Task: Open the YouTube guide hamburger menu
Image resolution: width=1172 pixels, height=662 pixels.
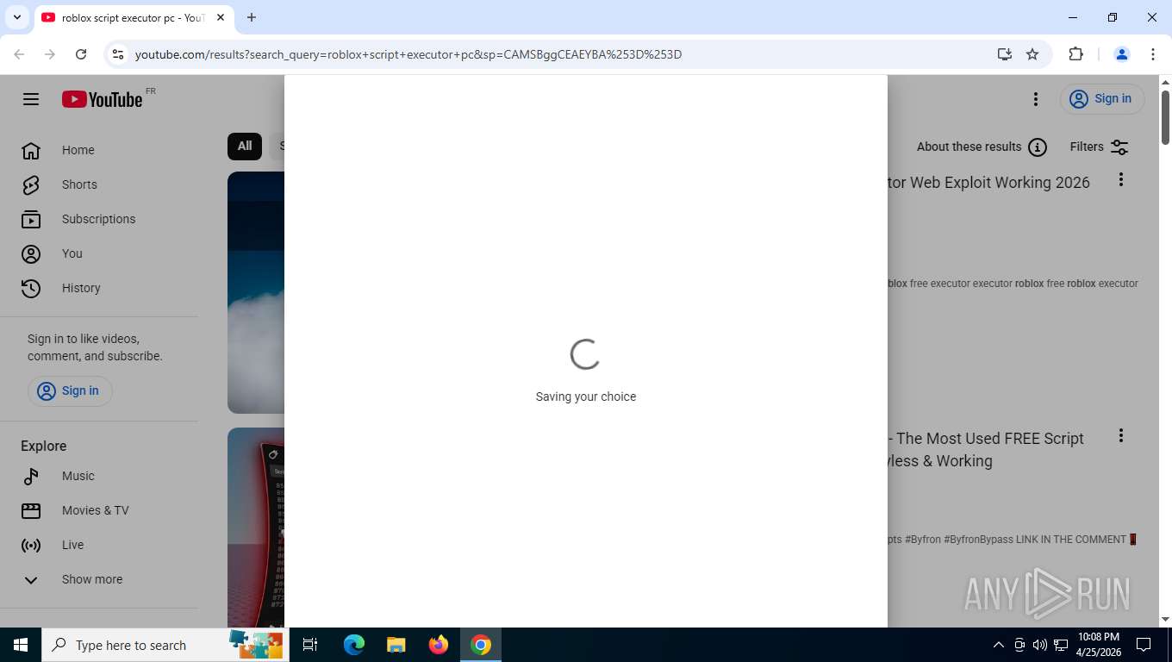Action: (31, 99)
